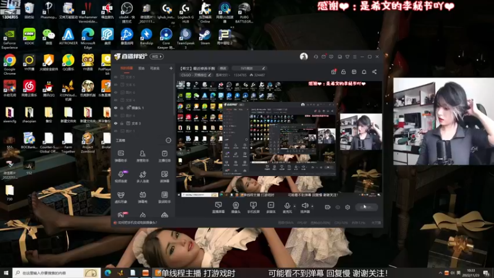
Task: Open the 读弹幕 tool
Action: tap(164, 177)
